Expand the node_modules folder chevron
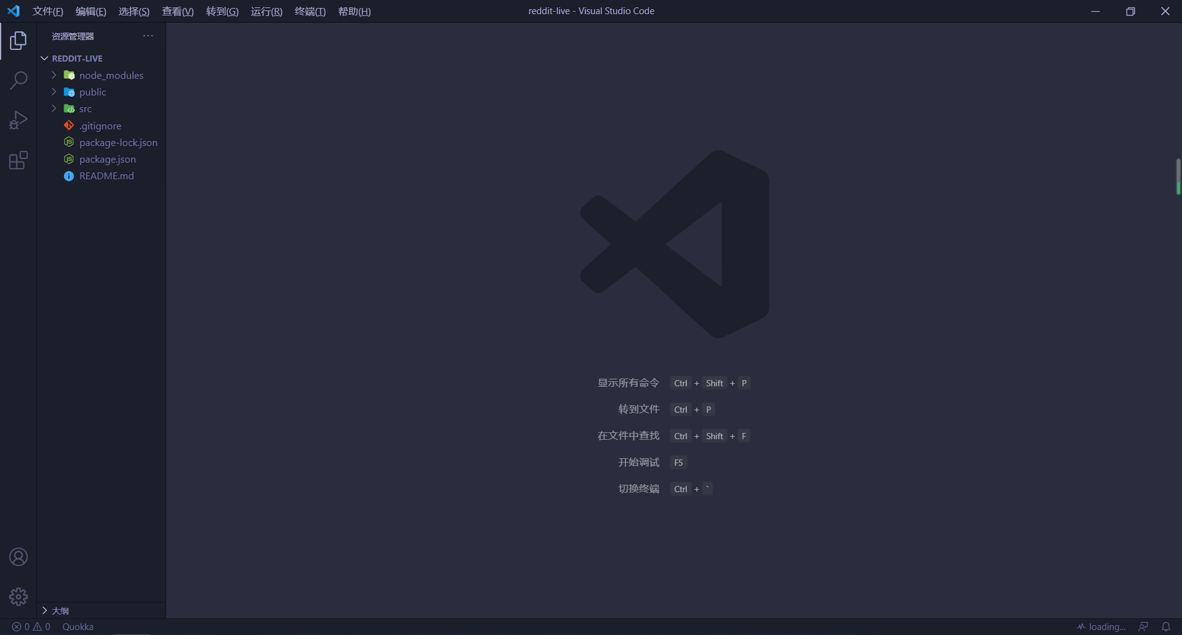The image size is (1182, 635). [x=54, y=75]
